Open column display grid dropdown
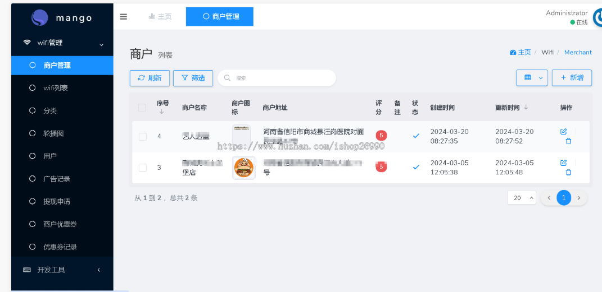This screenshot has width=602, height=292. 532,78
